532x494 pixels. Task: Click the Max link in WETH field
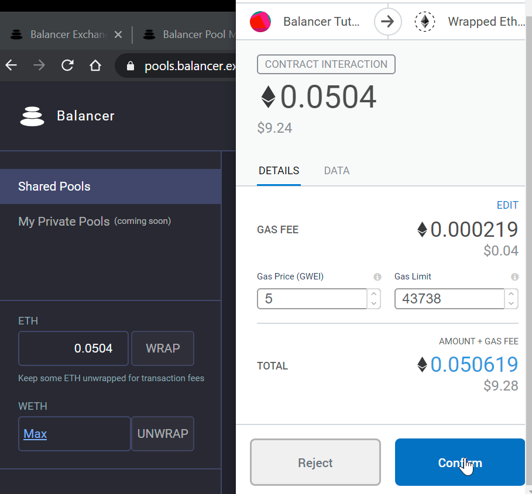click(35, 434)
